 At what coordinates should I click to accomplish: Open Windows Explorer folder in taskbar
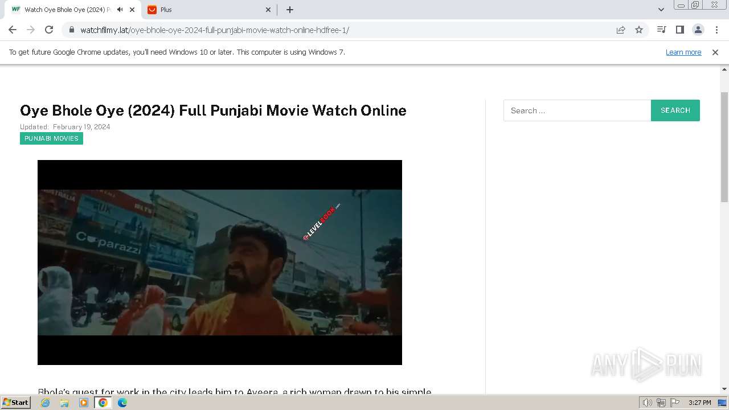[x=64, y=403]
